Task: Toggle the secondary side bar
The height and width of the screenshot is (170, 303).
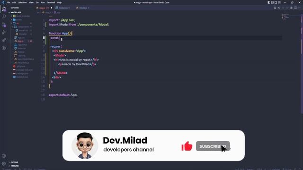Action: pos(276,2)
